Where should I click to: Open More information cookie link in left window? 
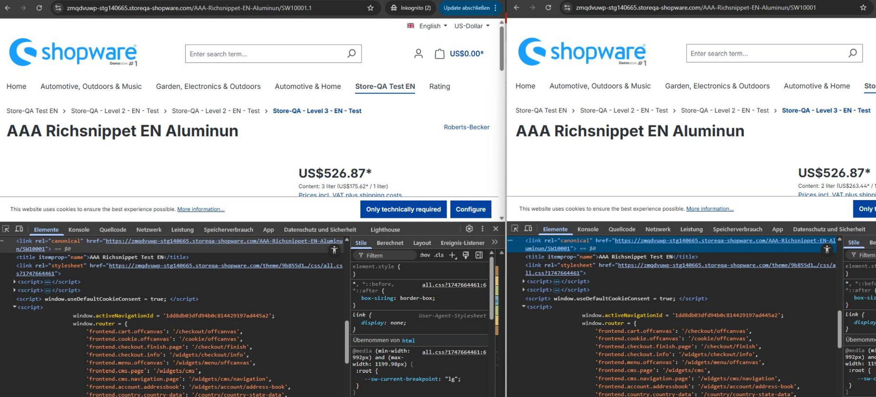coord(201,209)
